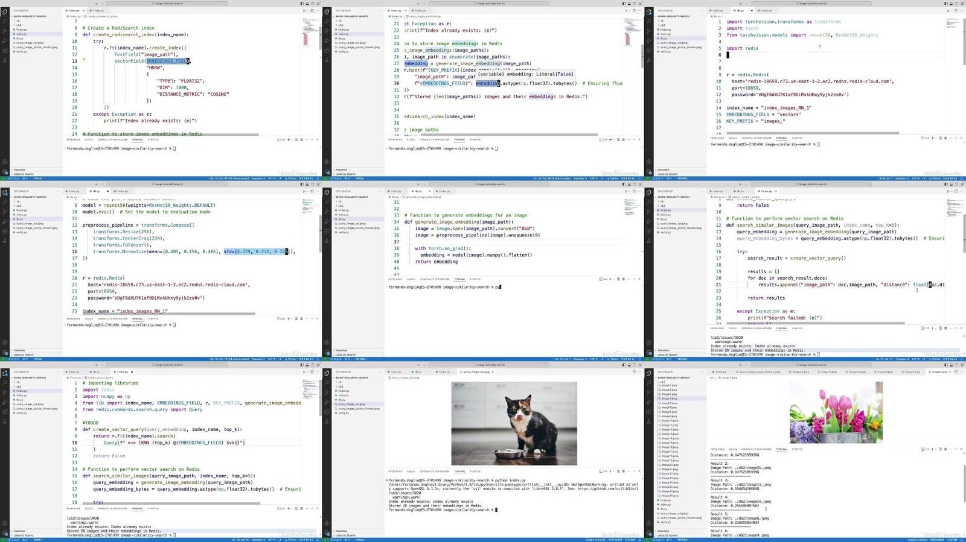966x542 pixels.
Task: Click the tulips photo preview
Action: click(837, 412)
